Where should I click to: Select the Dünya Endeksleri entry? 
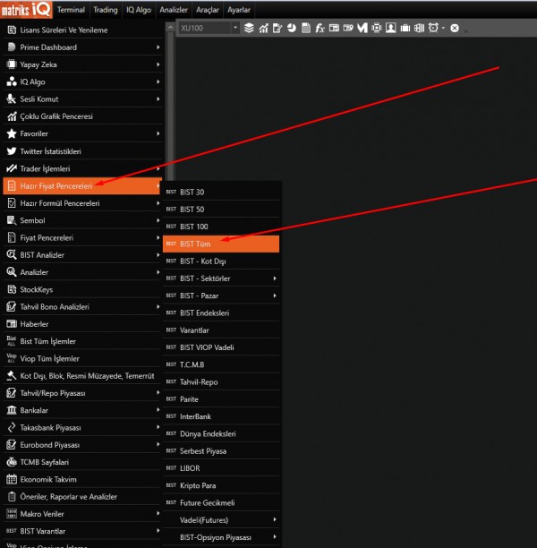tap(221, 433)
